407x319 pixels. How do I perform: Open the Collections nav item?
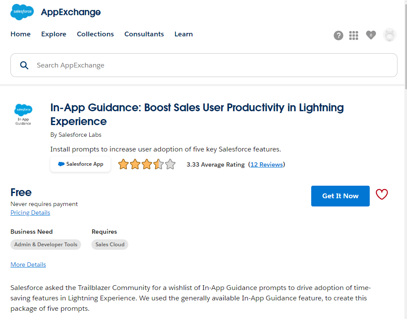tap(95, 34)
